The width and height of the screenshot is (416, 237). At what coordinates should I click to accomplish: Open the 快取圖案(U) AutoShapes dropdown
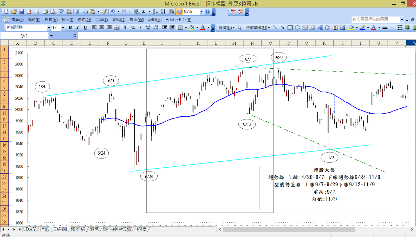pos(258,28)
